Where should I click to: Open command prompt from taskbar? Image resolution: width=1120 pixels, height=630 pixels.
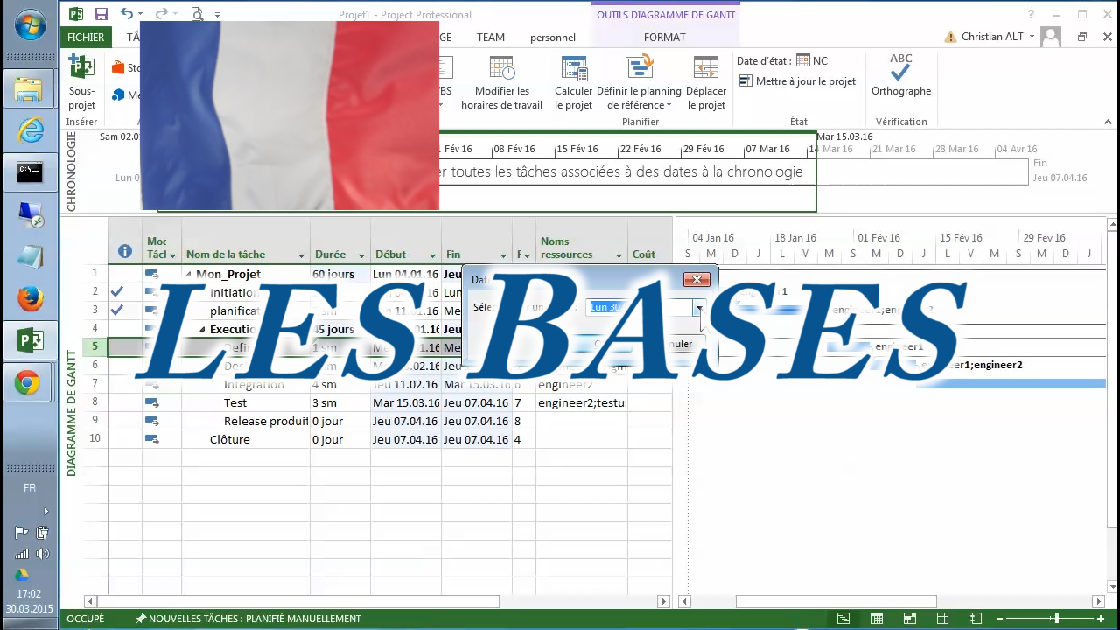pyautogui.click(x=30, y=172)
